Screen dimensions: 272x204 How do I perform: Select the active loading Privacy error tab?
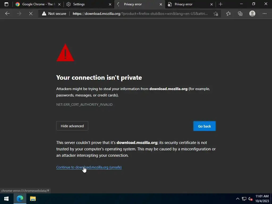139,4
